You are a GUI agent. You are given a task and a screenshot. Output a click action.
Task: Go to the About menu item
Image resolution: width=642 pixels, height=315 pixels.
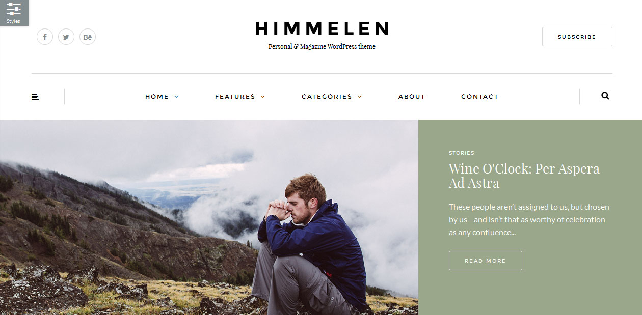pyautogui.click(x=412, y=97)
